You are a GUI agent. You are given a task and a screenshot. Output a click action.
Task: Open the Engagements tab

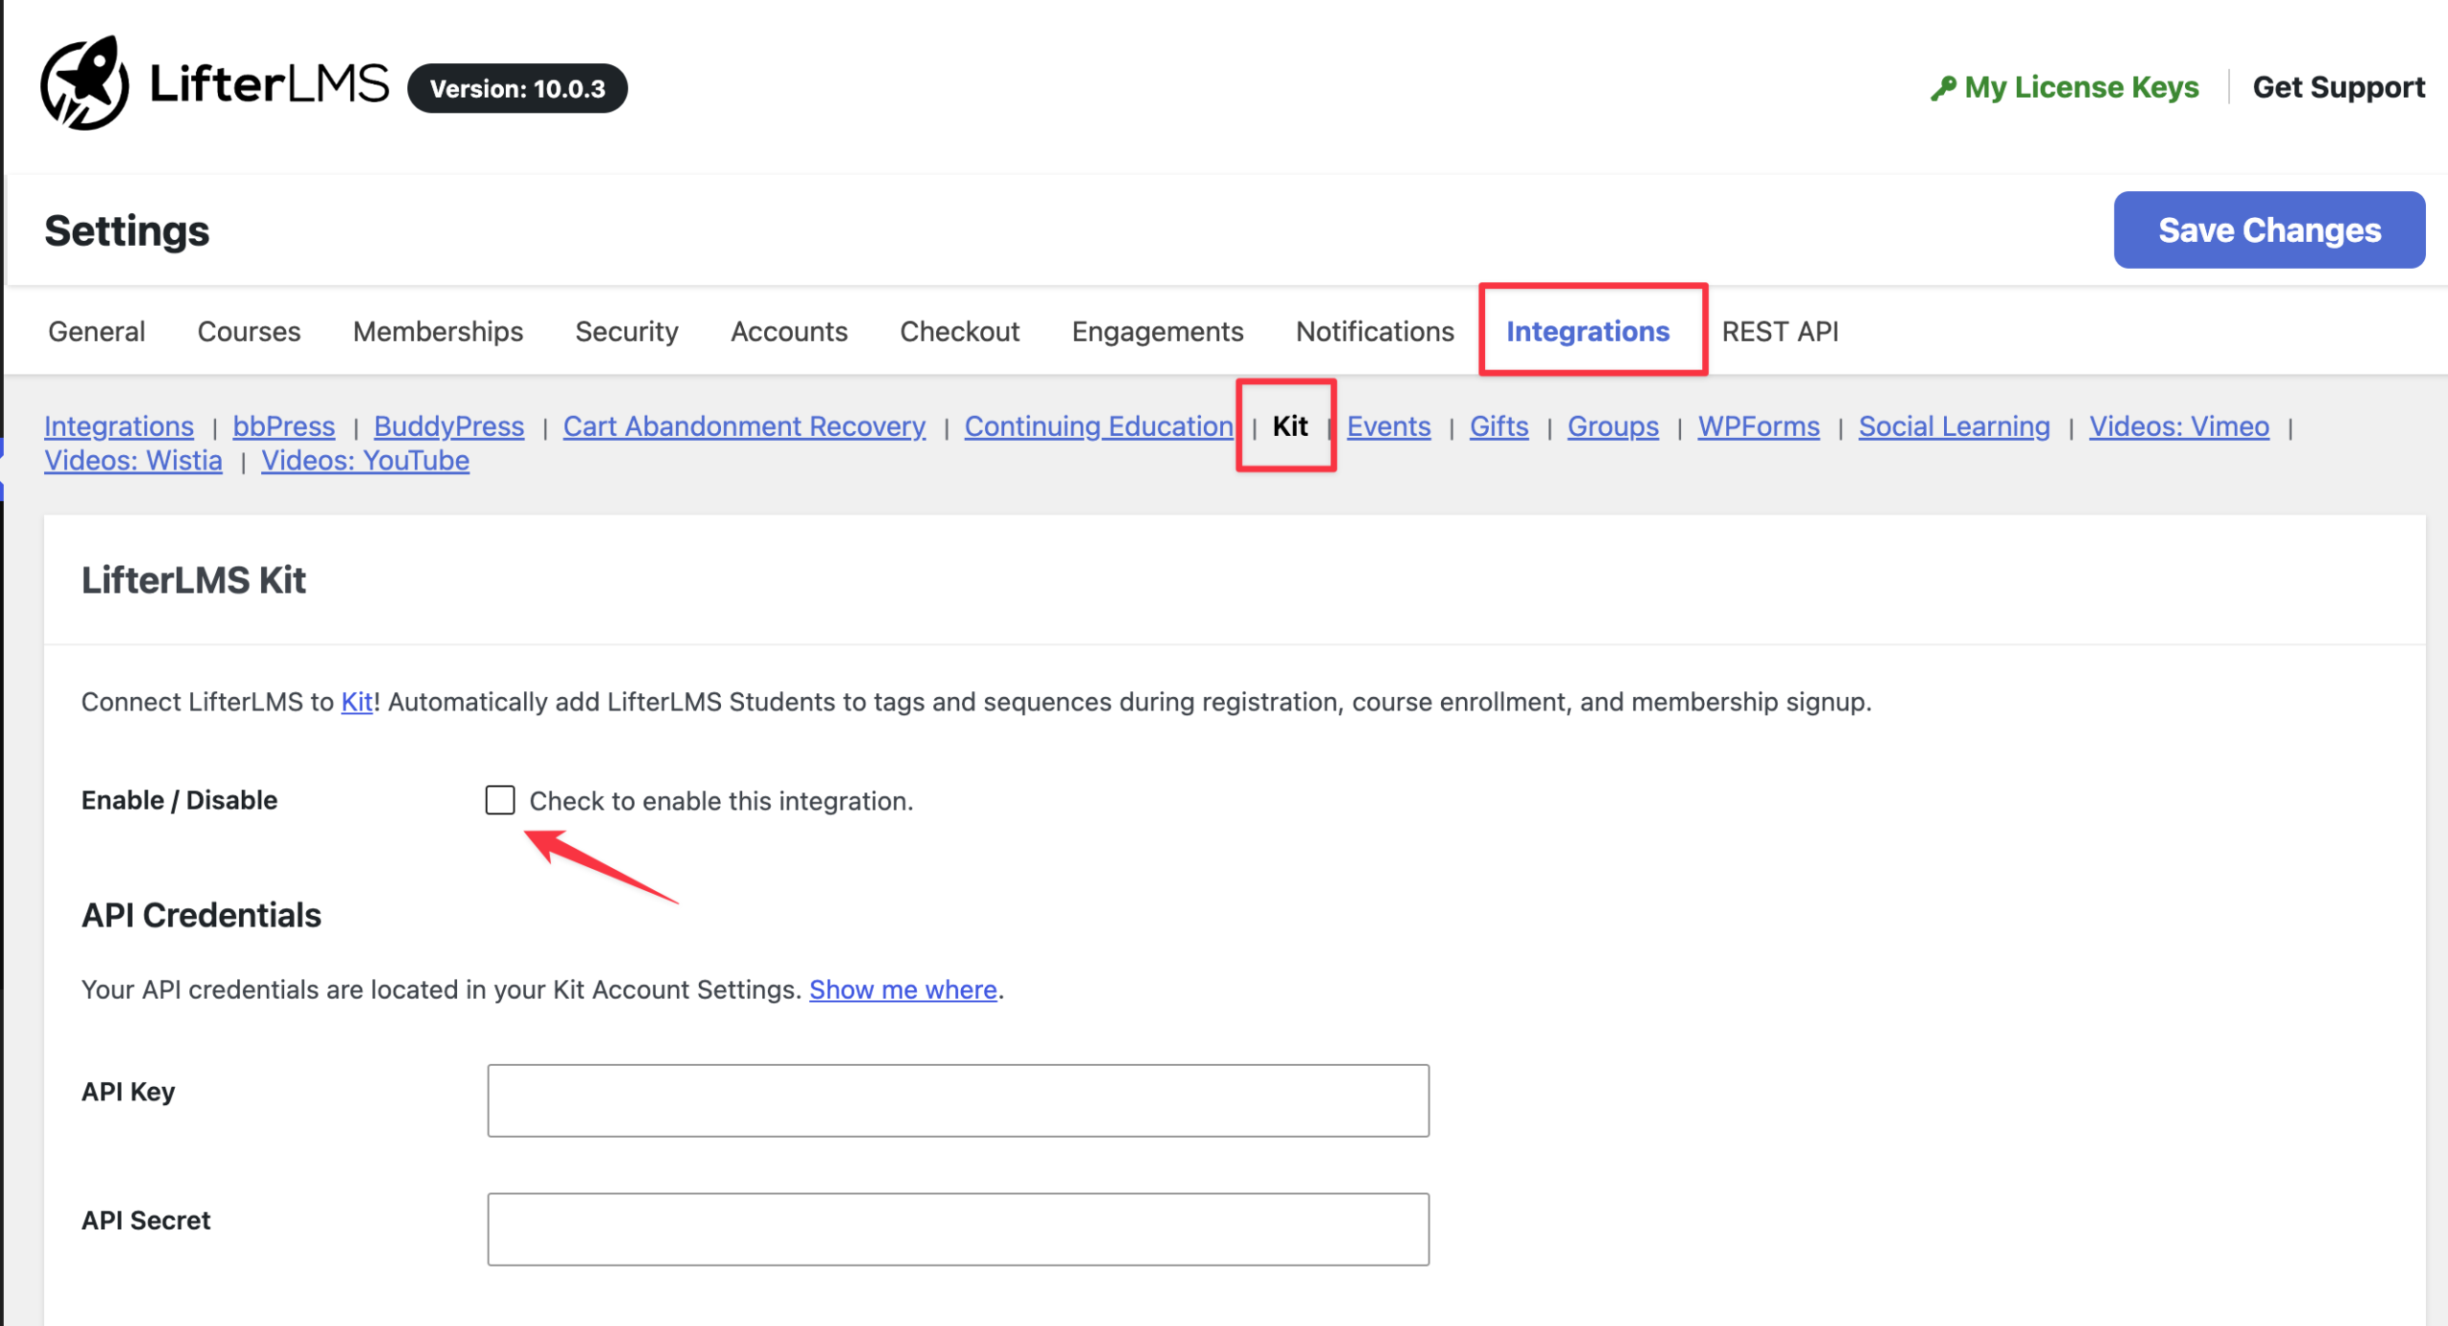pyautogui.click(x=1157, y=331)
